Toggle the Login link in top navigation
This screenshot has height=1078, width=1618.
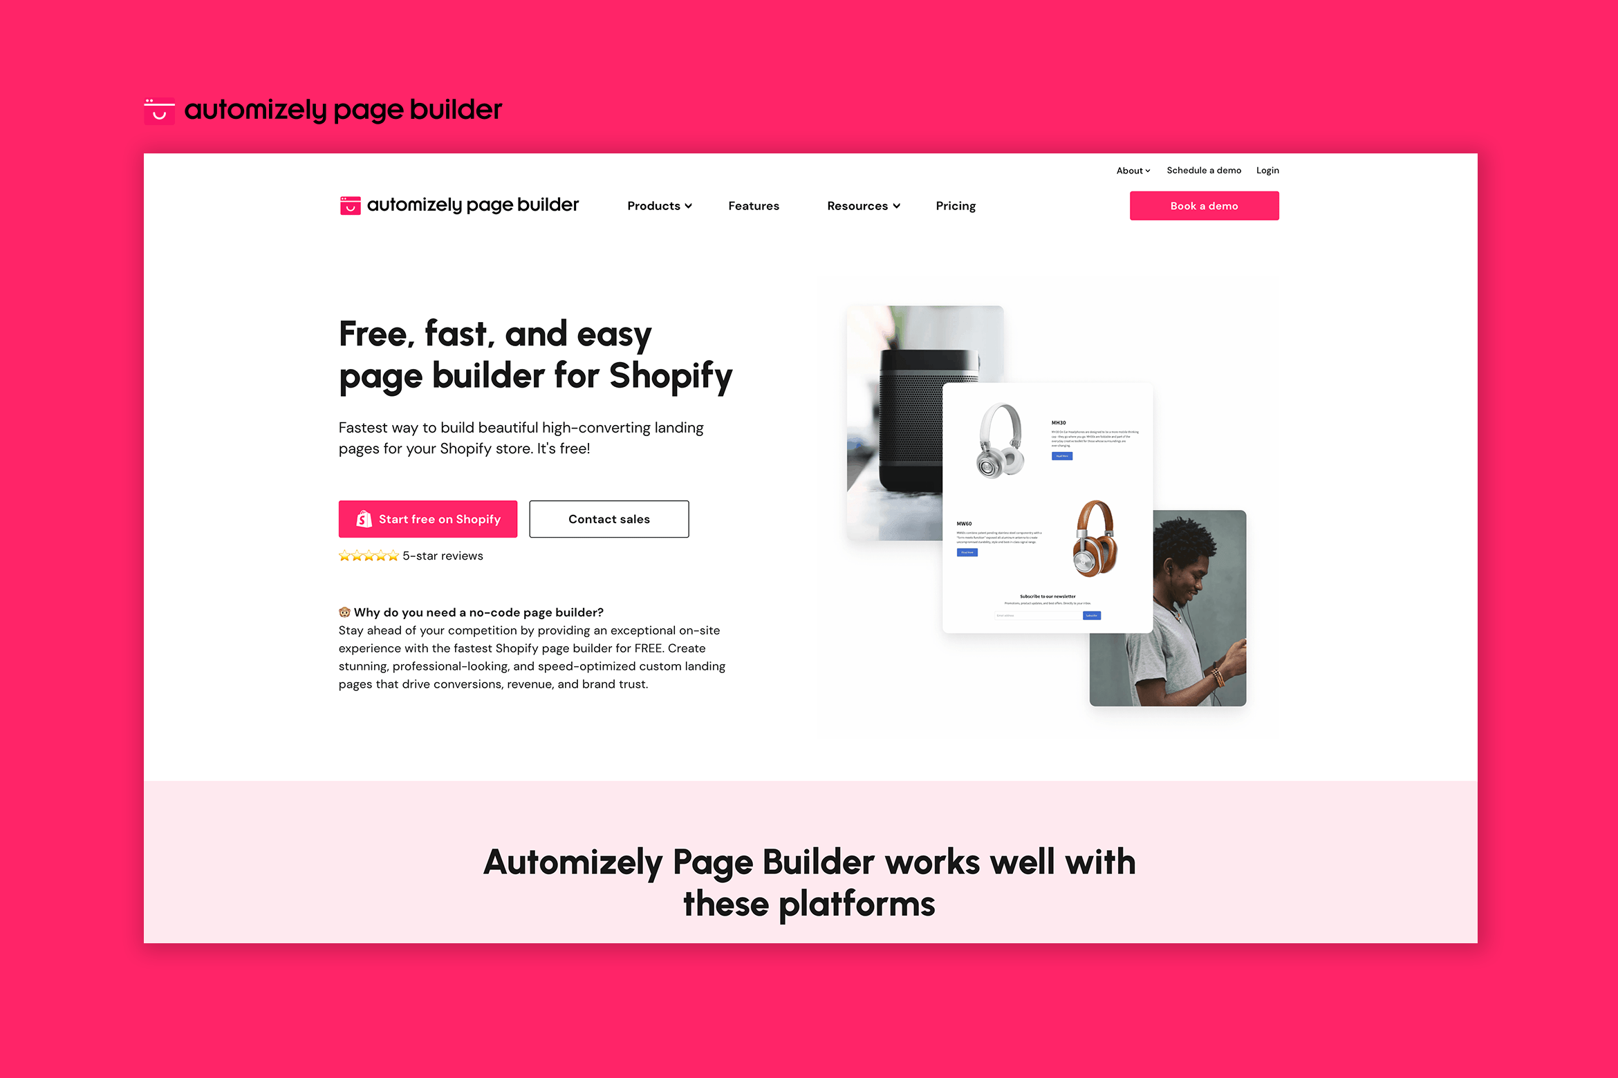[x=1267, y=169]
